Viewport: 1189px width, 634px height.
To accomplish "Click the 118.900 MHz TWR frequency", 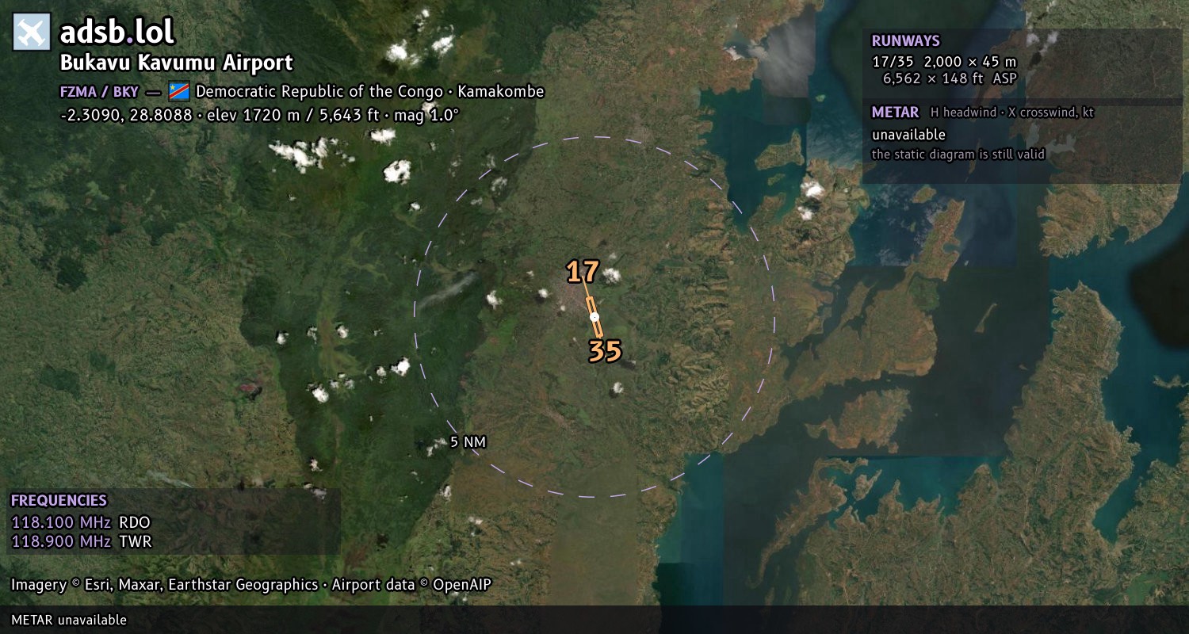I will [81, 542].
